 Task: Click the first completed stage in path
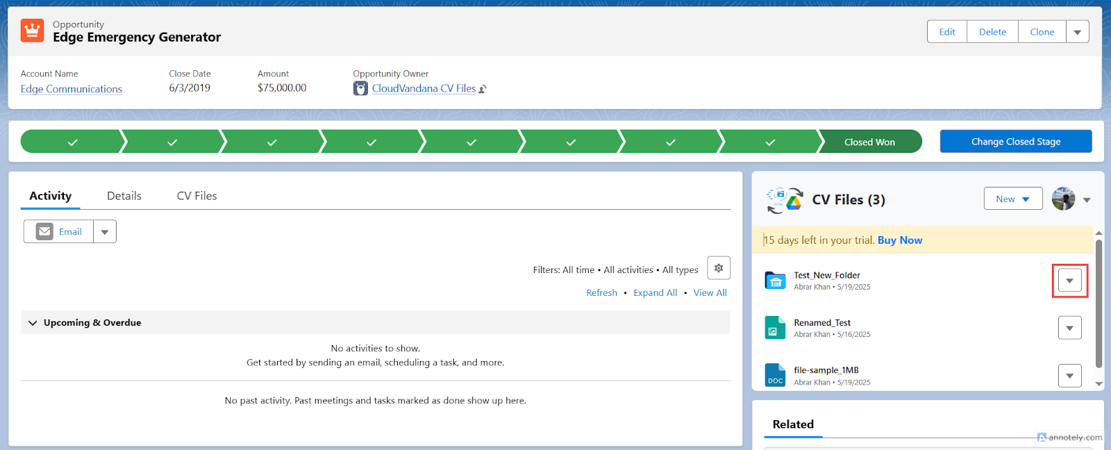72,142
